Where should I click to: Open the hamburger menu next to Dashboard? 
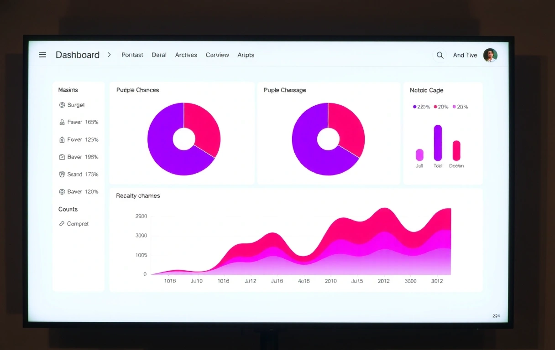coord(42,55)
